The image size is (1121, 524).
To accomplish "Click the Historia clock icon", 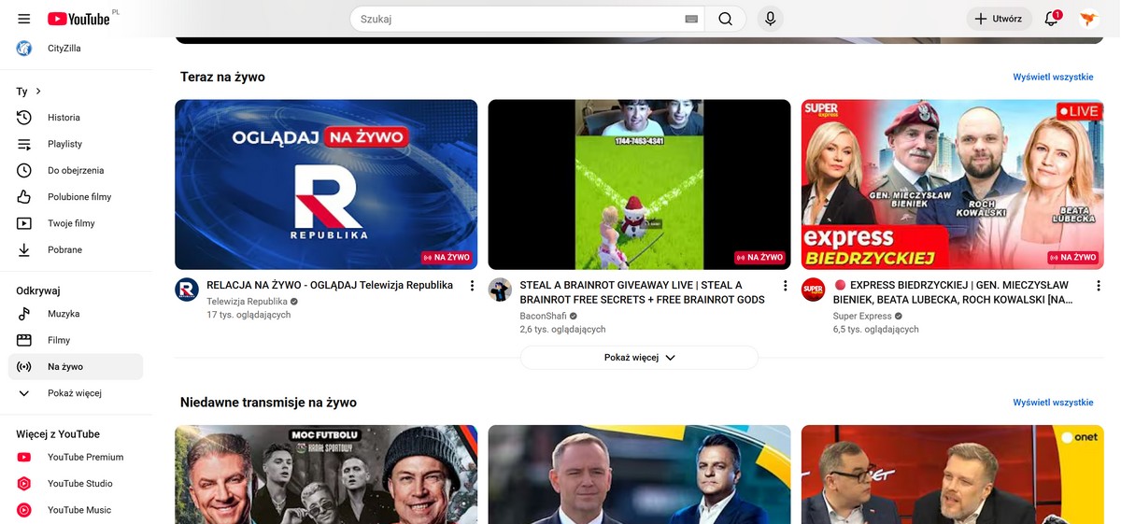I will pyautogui.click(x=24, y=118).
